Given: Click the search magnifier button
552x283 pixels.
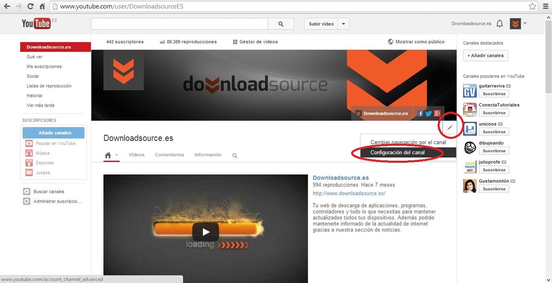Looking at the screenshot, I should coord(281,24).
